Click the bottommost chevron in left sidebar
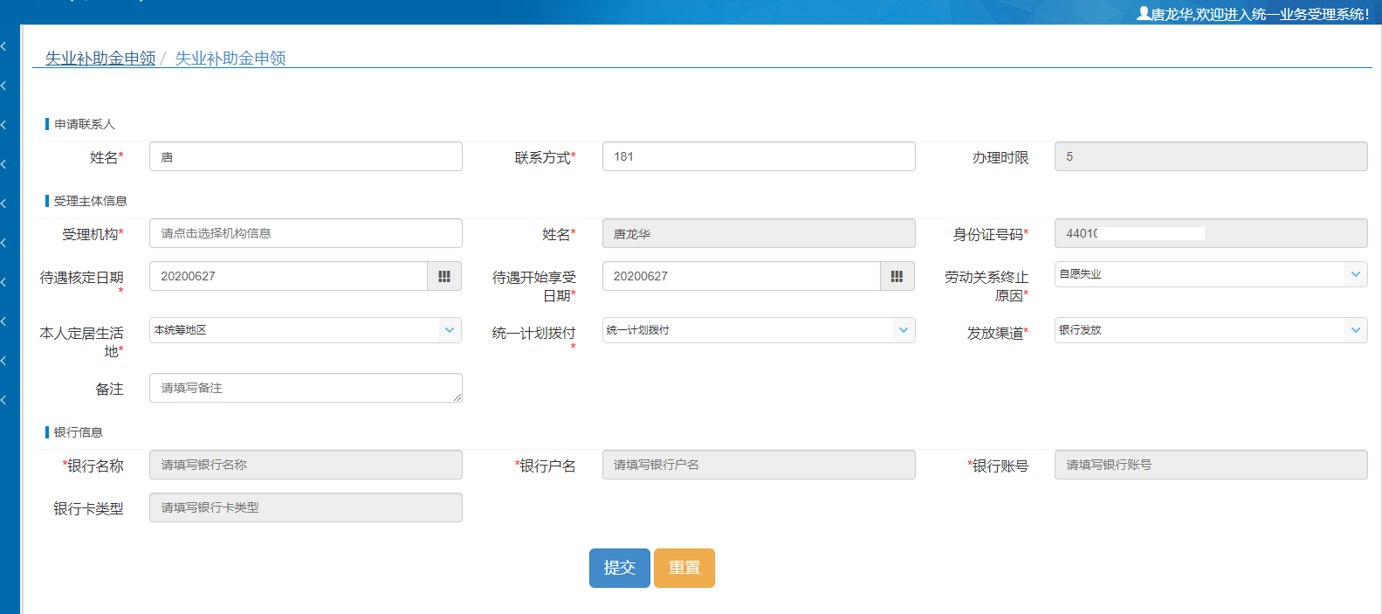This screenshot has width=1382, height=614. tap(4, 400)
